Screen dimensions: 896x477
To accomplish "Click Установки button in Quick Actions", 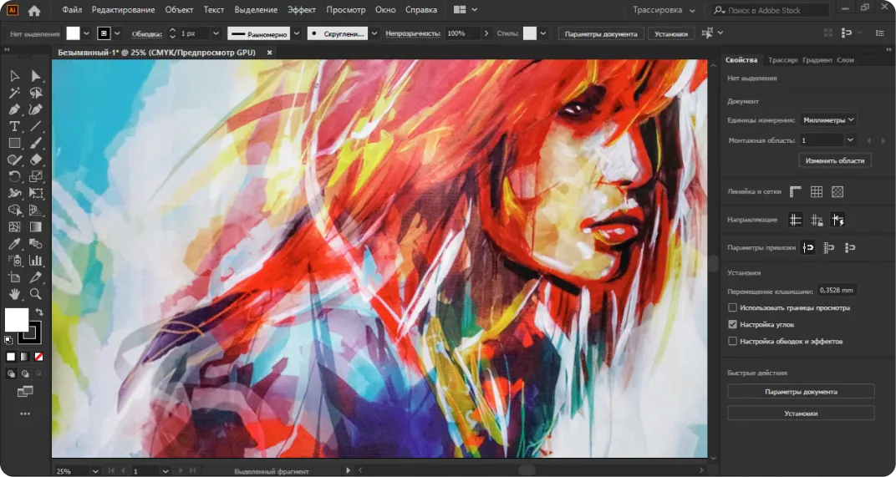I will coord(801,413).
